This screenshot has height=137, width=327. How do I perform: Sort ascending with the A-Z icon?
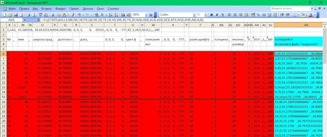tap(110, 15)
